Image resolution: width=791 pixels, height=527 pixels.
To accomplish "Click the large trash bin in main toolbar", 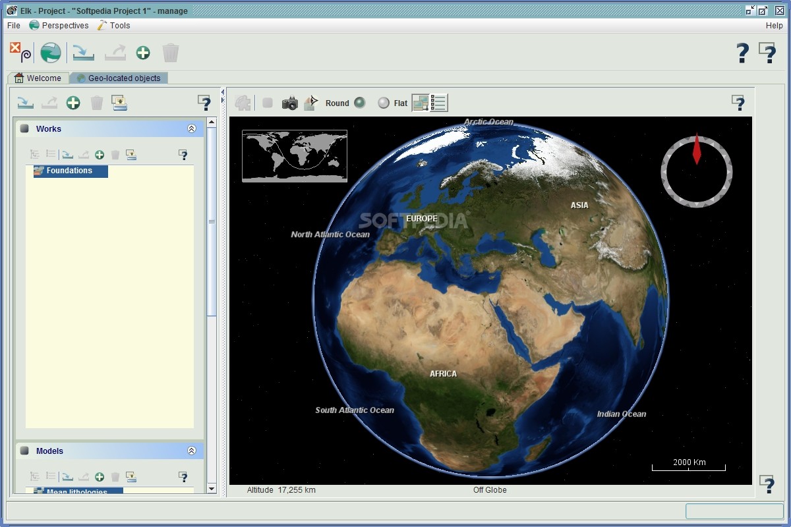I will click(x=171, y=53).
